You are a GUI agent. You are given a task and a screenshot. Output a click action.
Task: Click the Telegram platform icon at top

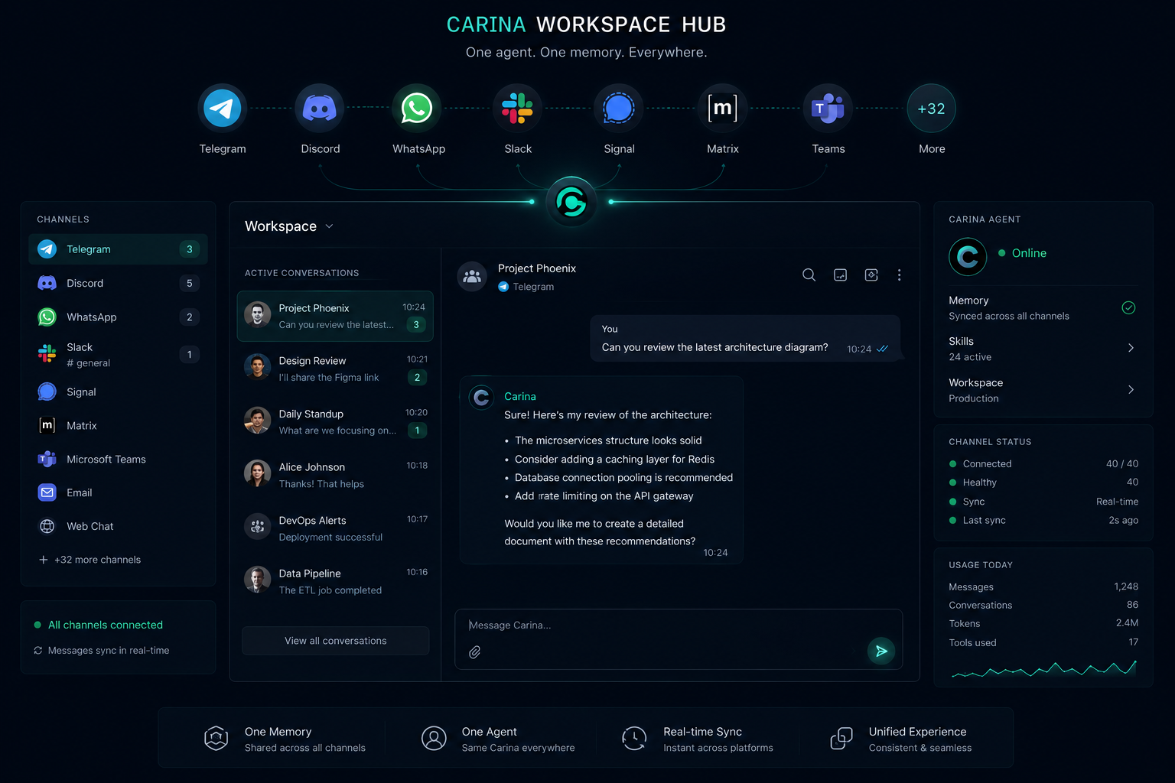click(x=223, y=109)
